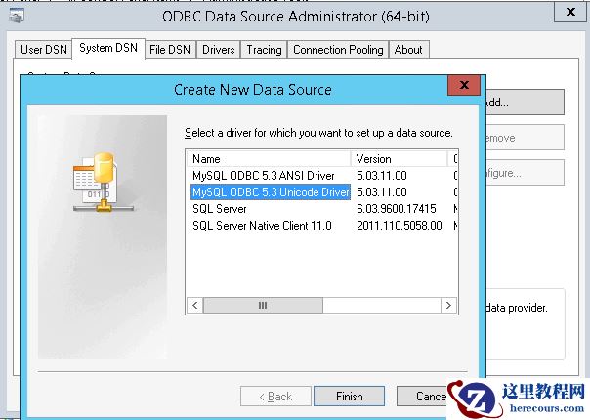Show the About tab
Screen dimensions: 590x420
click(x=408, y=50)
